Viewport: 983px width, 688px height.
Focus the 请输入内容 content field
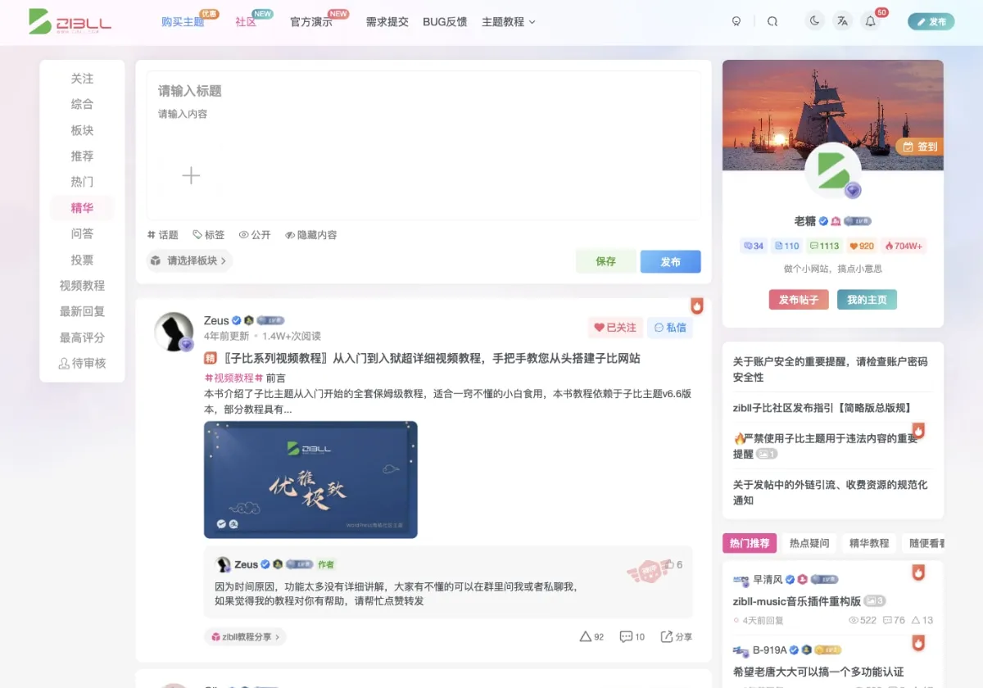(423, 114)
